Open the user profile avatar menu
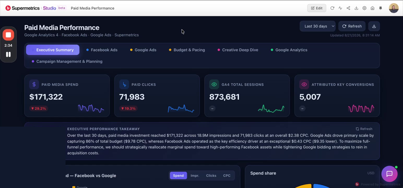Viewport: 403px width, 188px height. pos(394,8)
